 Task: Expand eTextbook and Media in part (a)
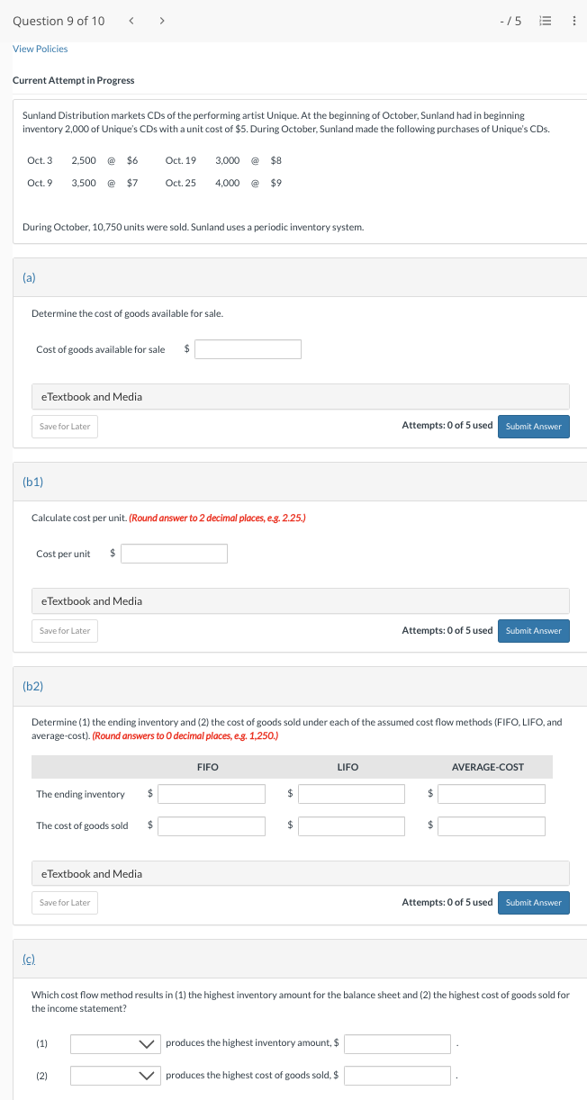(301, 396)
